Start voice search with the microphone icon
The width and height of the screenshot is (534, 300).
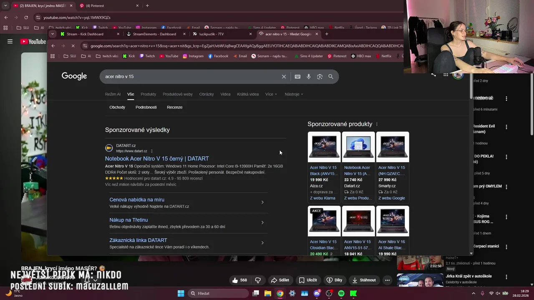click(x=309, y=77)
